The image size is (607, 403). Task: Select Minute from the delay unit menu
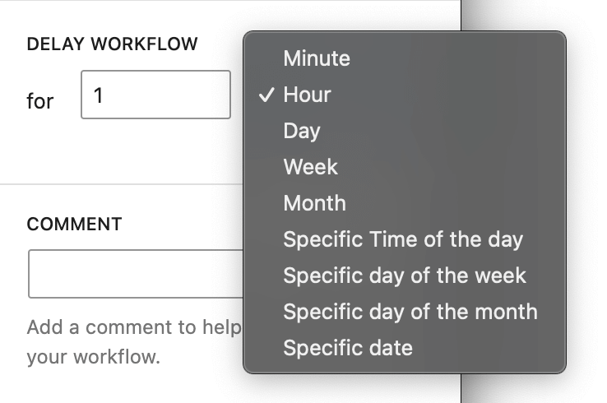(x=317, y=58)
